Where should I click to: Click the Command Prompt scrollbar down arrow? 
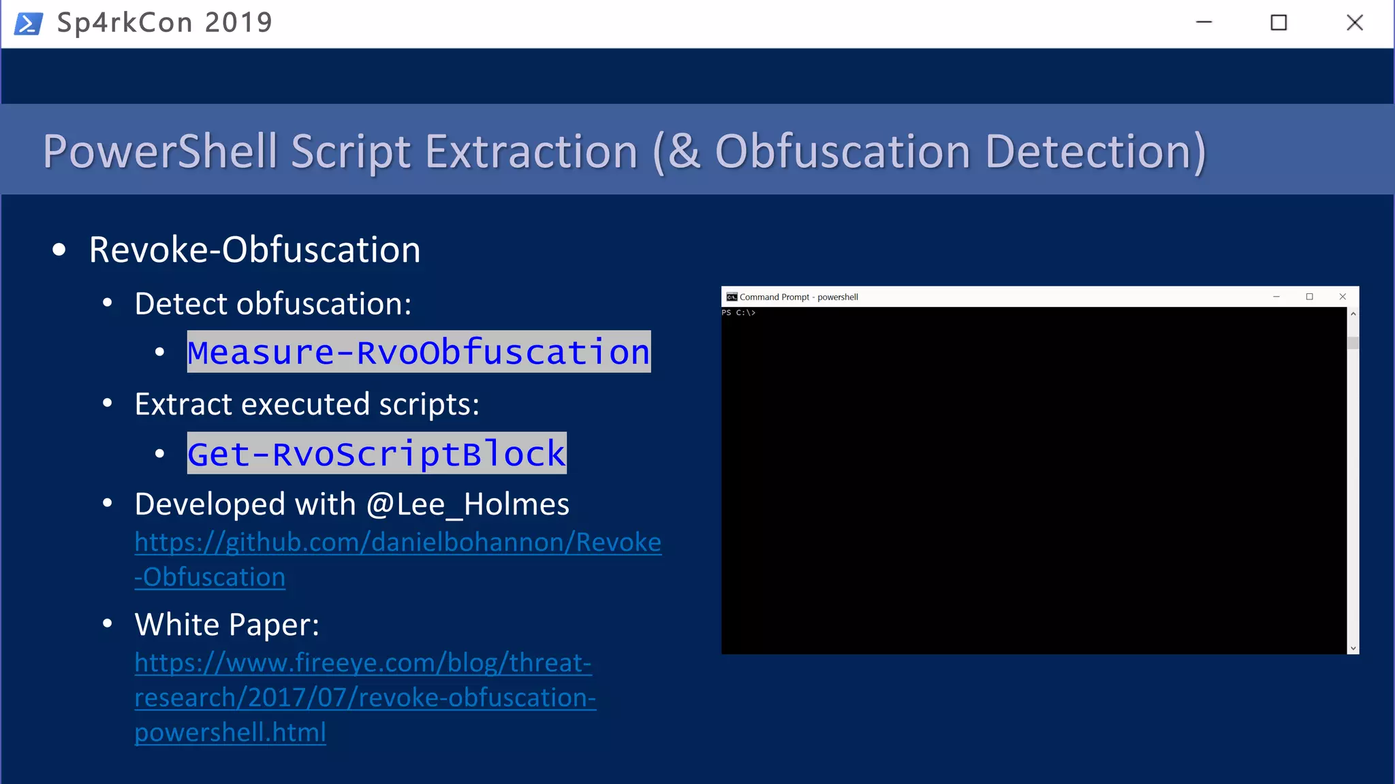pyautogui.click(x=1353, y=649)
